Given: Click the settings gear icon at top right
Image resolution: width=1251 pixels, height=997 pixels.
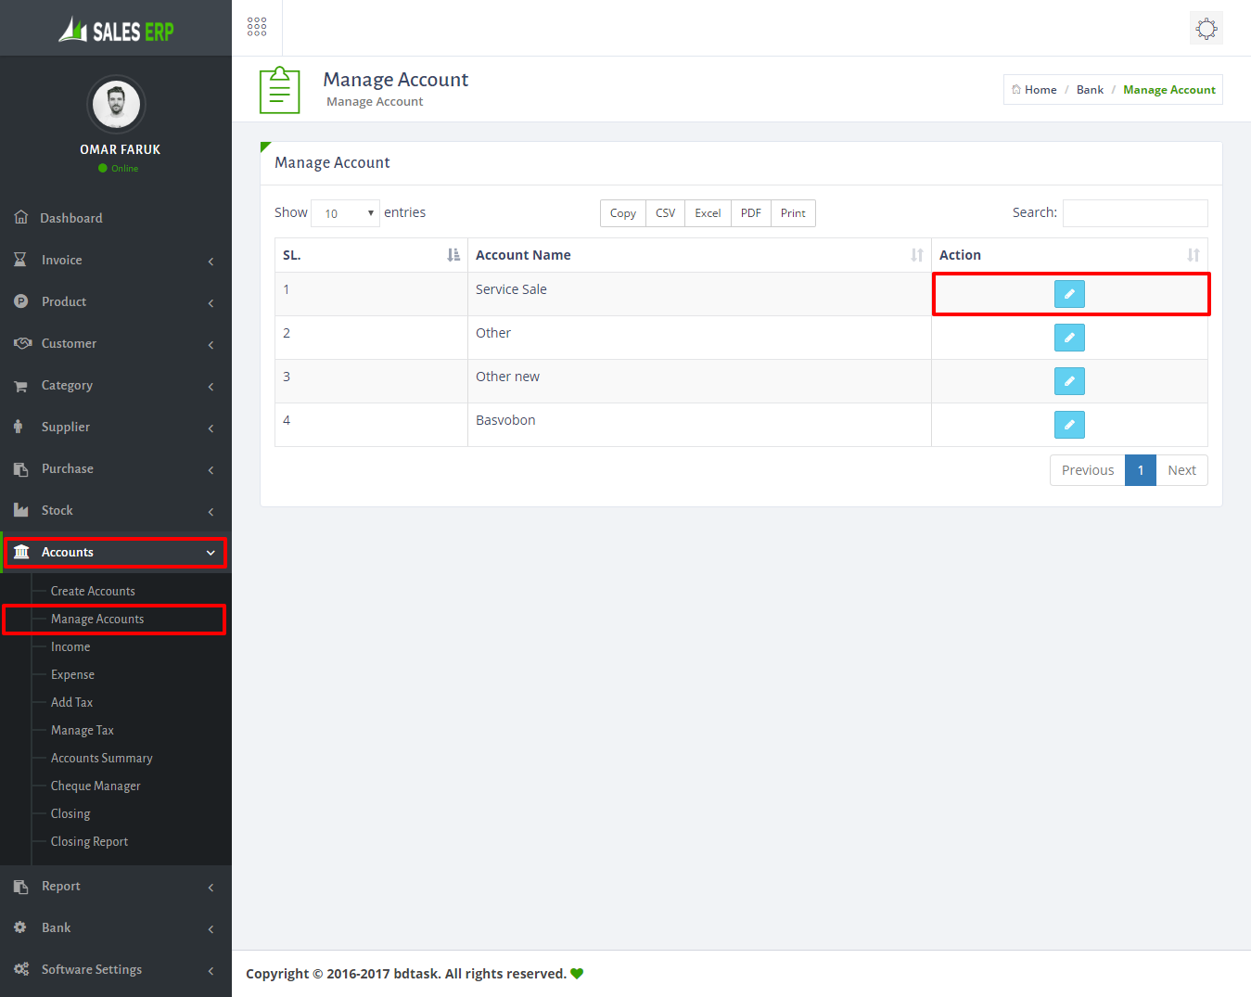Looking at the screenshot, I should [1206, 28].
